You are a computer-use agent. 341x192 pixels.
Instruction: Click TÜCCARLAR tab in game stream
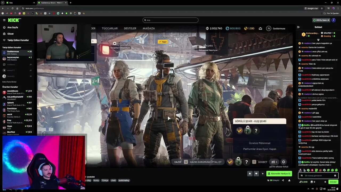click(x=110, y=28)
